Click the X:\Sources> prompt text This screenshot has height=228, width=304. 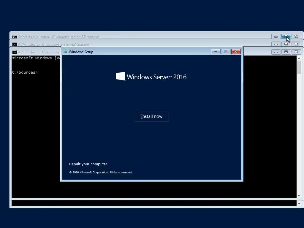(x=25, y=72)
